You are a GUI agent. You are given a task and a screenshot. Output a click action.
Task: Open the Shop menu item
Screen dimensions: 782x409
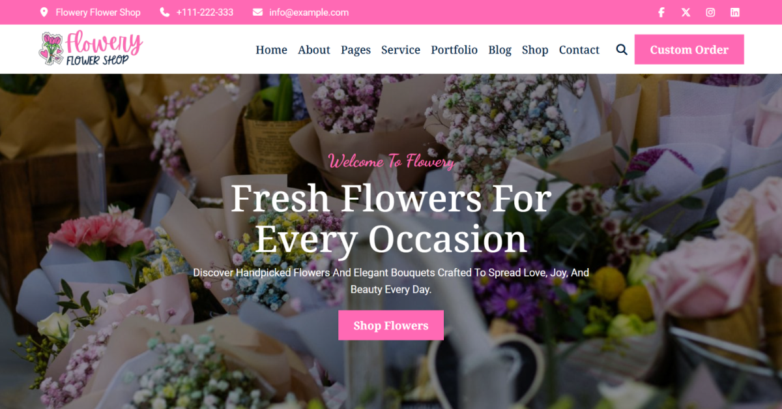tap(535, 50)
